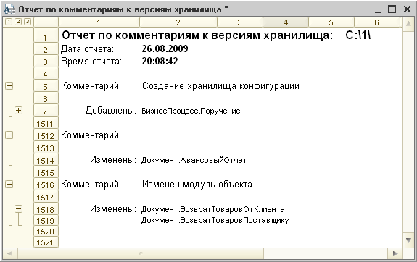Collapse the group at row 5
This screenshot has height=262, width=417.
click(9, 85)
